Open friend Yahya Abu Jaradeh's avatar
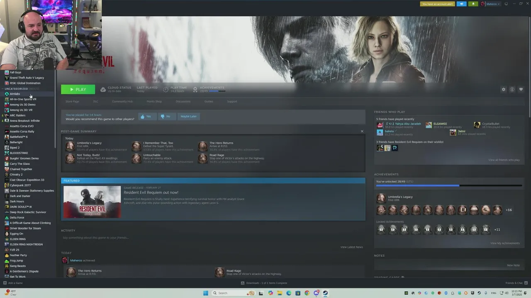Screen dimensions: 531x298 pos(380,125)
